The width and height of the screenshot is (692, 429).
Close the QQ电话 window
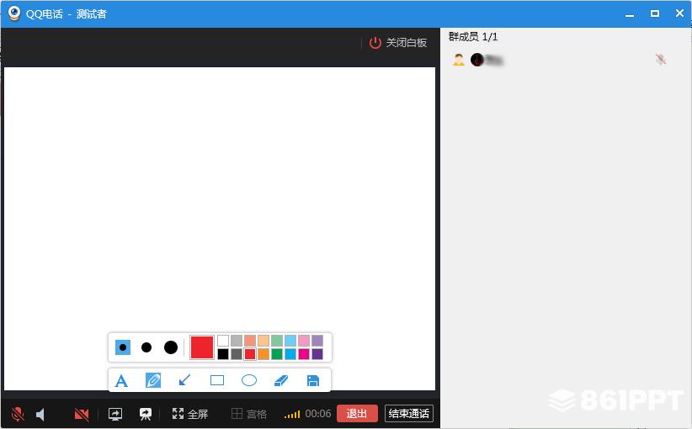coord(679,13)
